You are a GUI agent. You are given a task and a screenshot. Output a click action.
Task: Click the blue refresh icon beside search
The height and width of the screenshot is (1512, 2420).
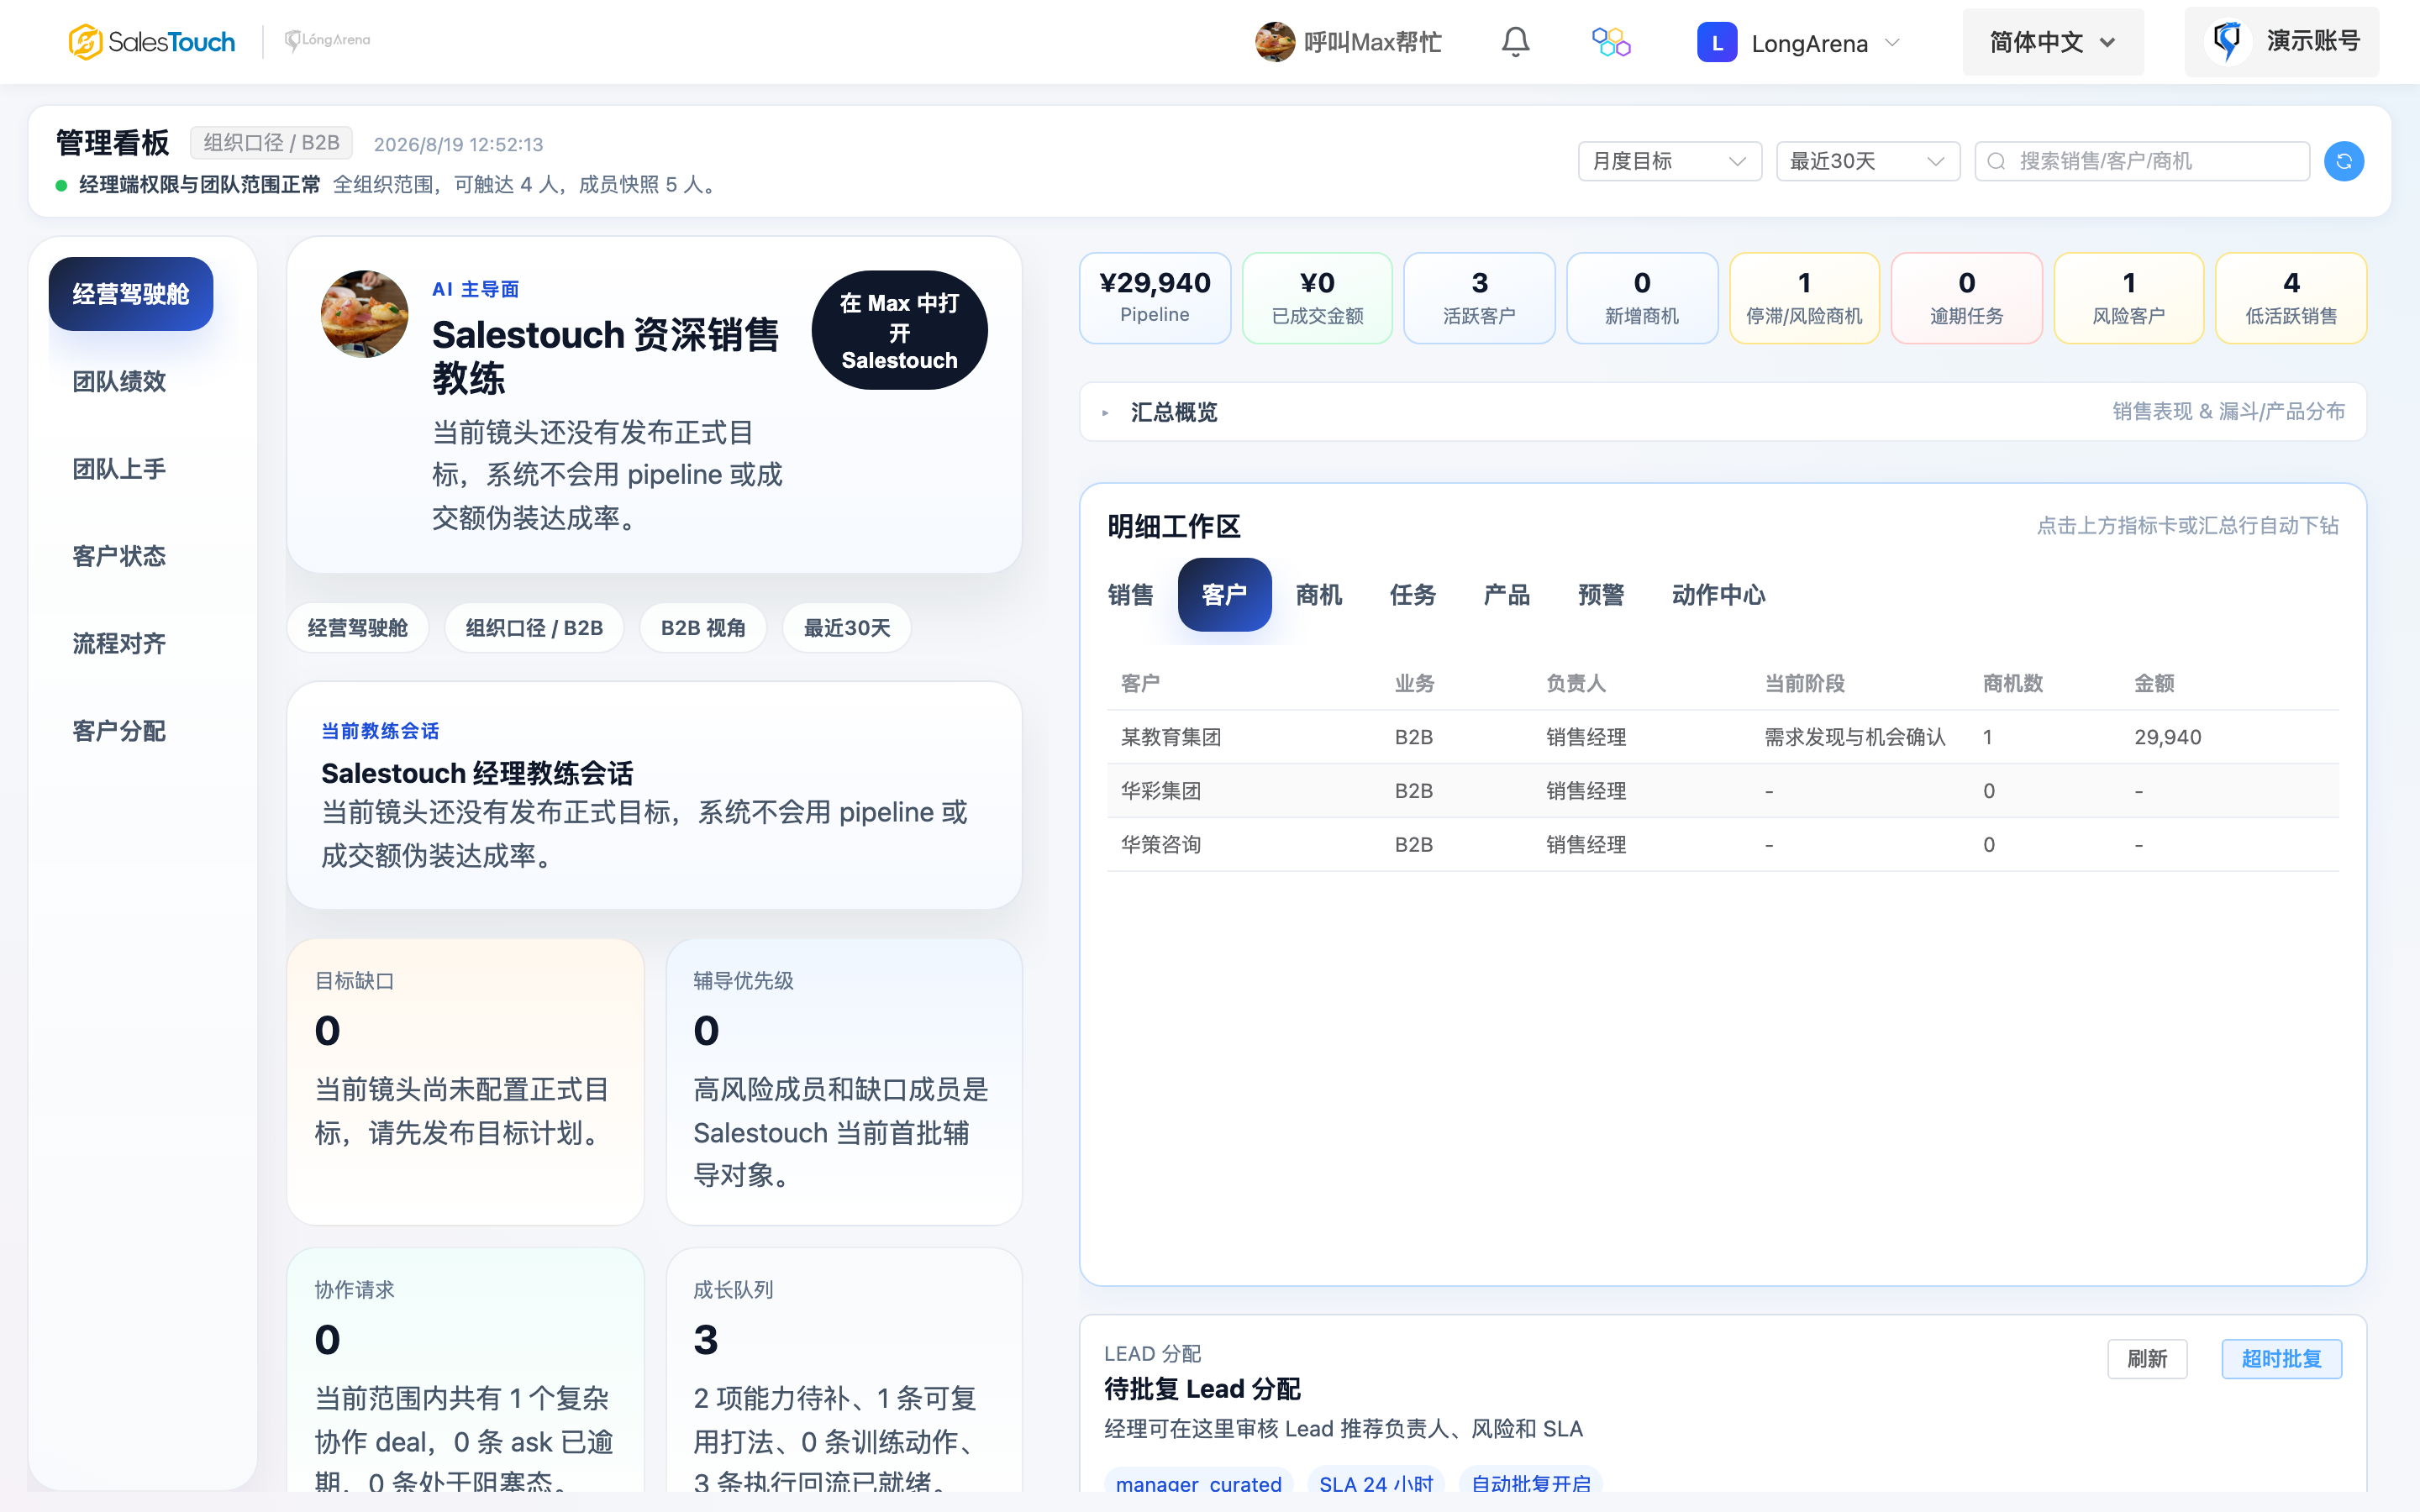pos(2343,161)
